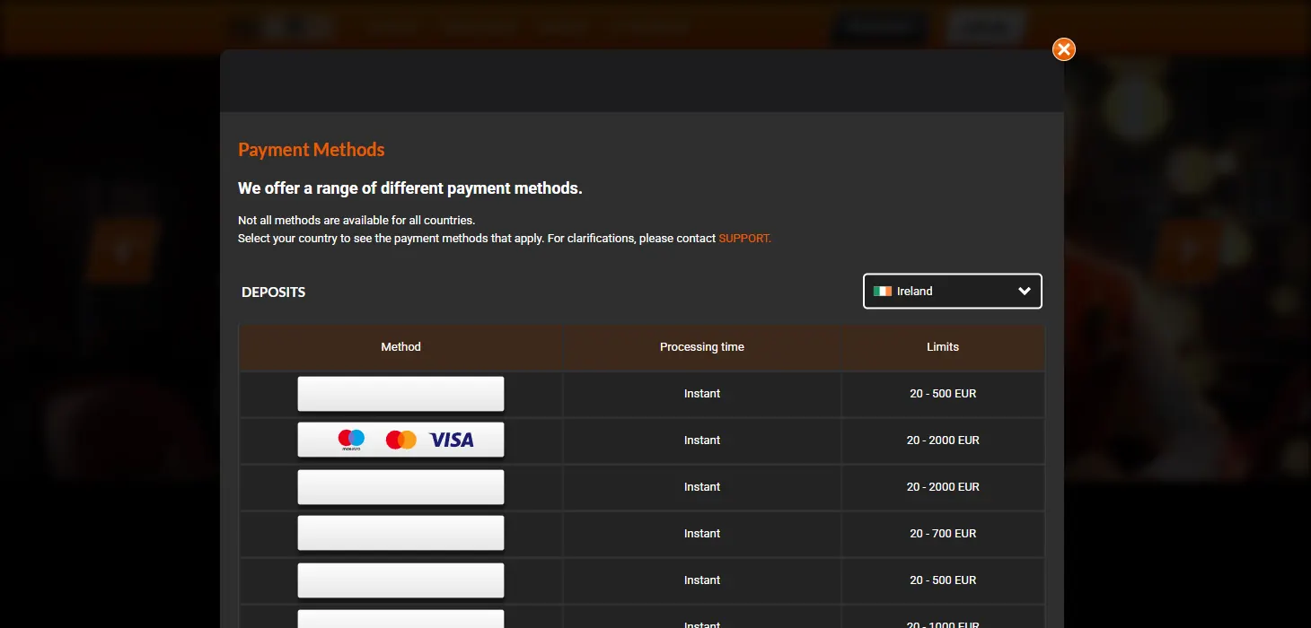This screenshot has height=628, width=1311.
Task: Click the Method column header
Action: tap(400, 346)
